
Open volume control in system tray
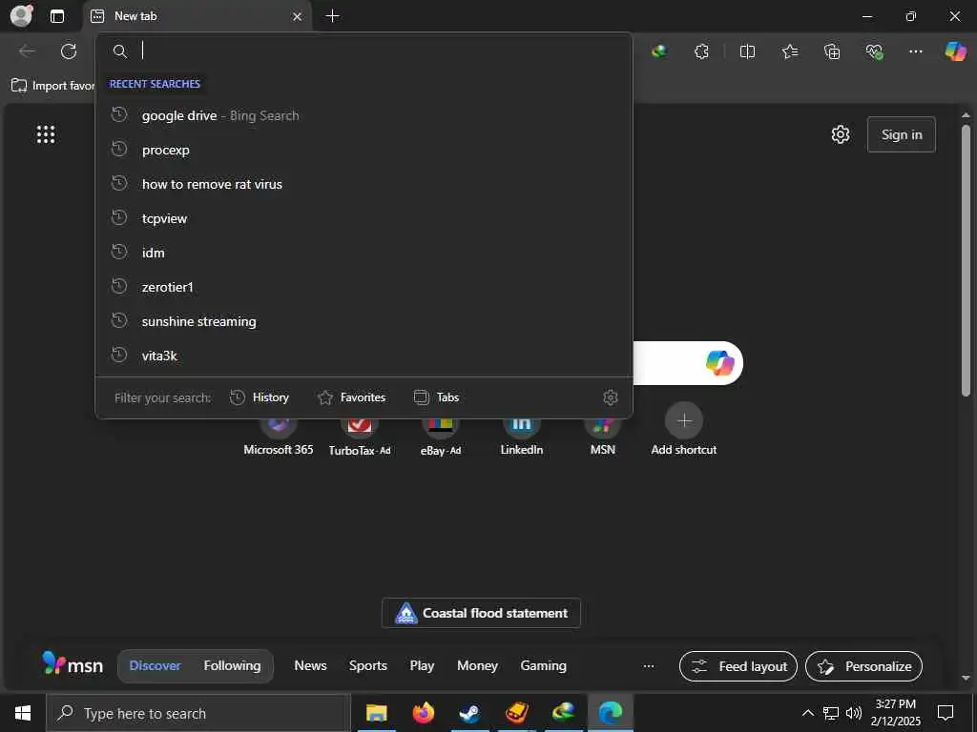(x=854, y=713)
